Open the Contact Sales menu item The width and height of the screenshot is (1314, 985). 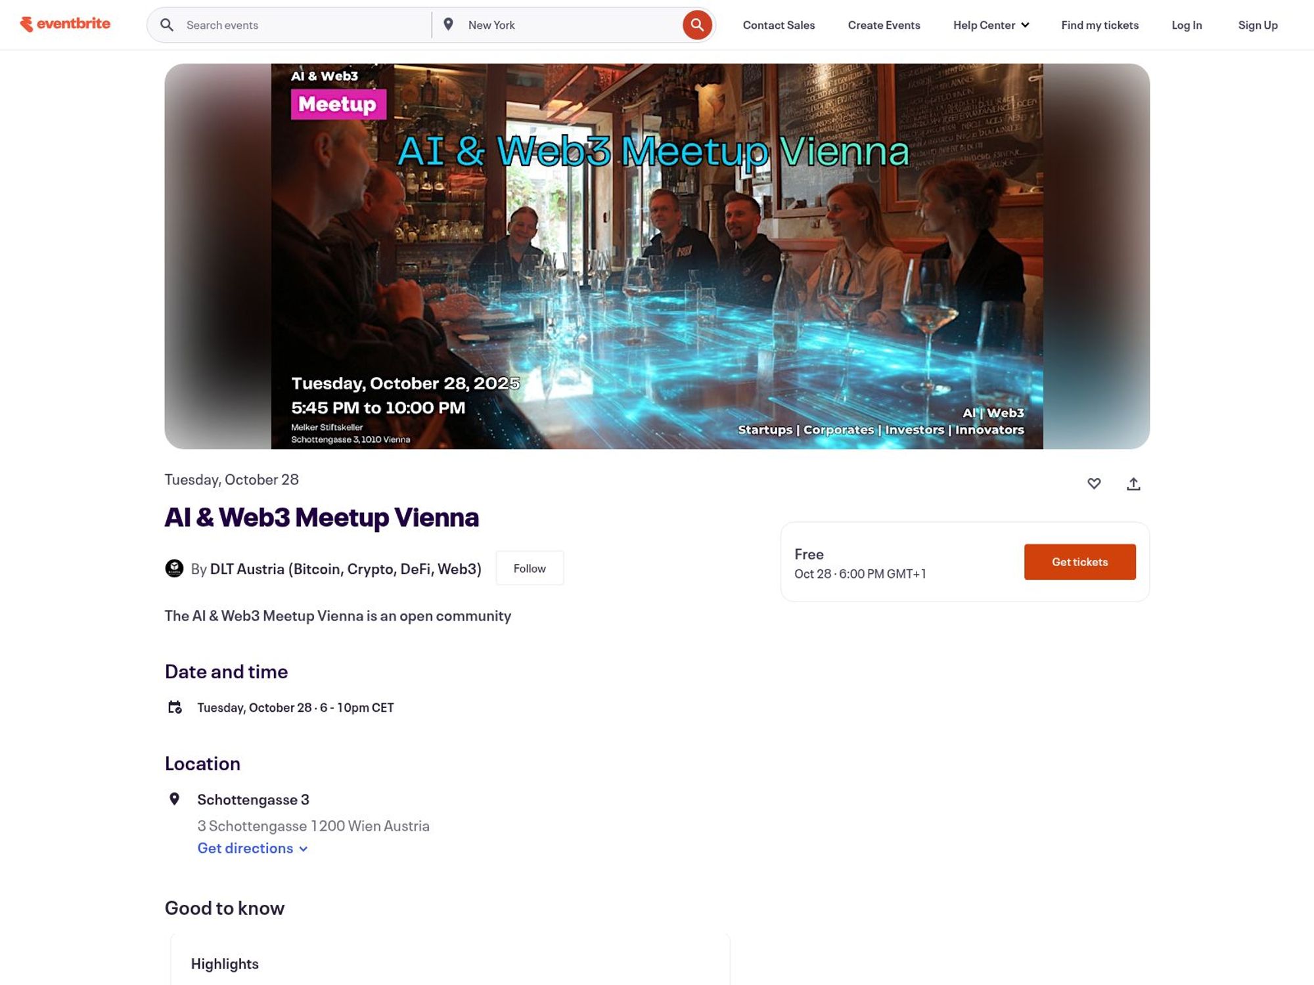coord(779,25)
